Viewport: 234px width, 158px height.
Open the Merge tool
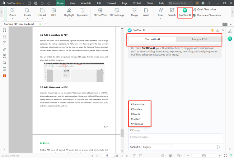(134, 12)
